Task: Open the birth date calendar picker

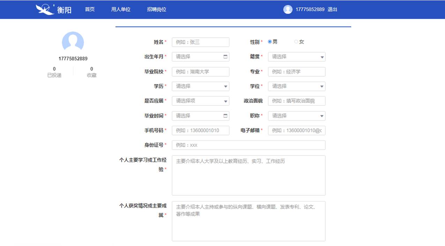Action: coord(225,57)
